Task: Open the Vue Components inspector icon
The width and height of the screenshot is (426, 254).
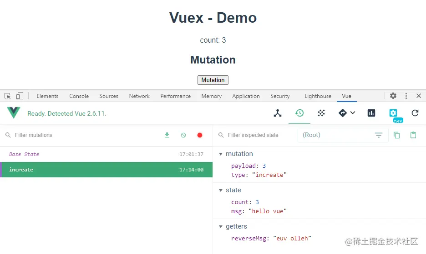Action: 278,113
